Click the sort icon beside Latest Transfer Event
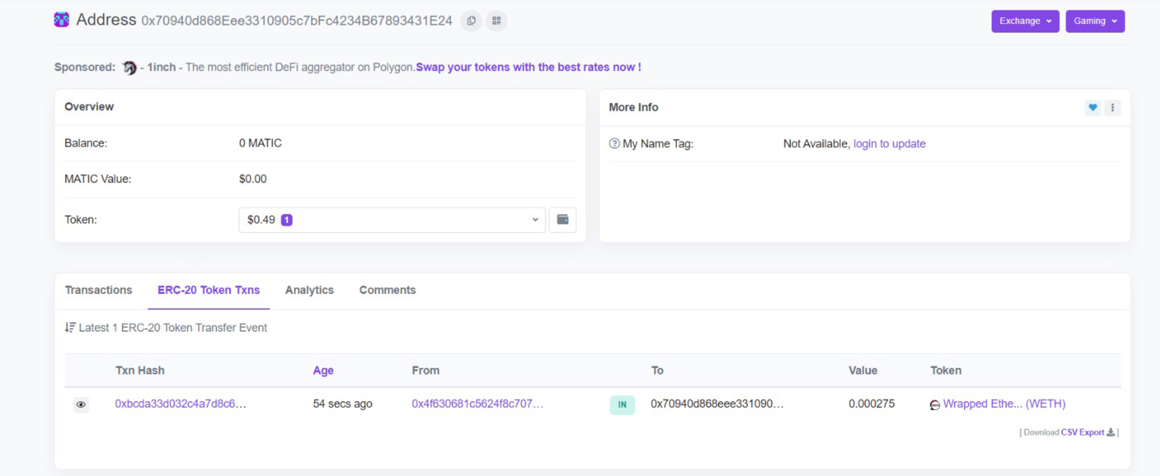The width and height of the screenshot is (1160, 476). click(70, 327)
